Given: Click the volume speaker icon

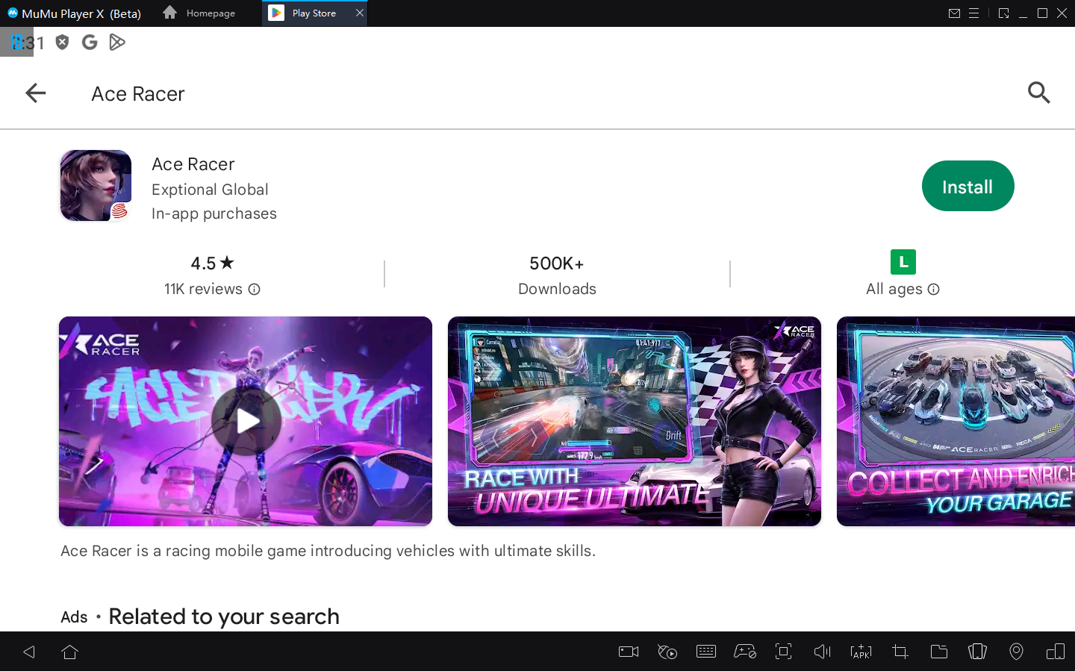Looking at the screenshot, I should pos(822,652).
